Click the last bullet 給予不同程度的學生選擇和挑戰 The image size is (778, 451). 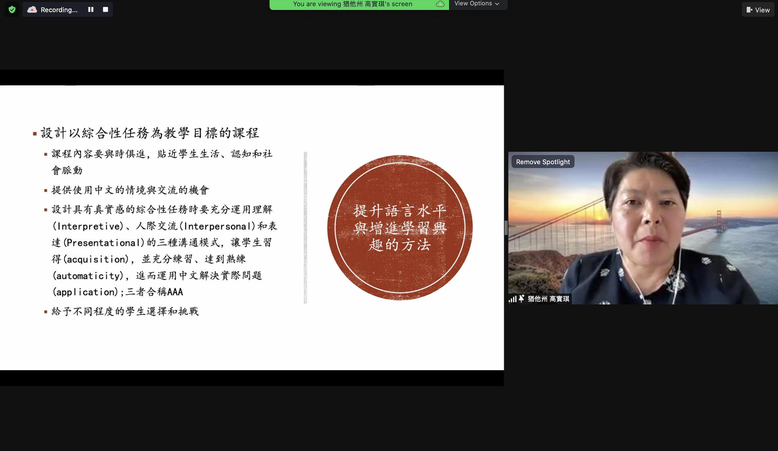[125, 311]
